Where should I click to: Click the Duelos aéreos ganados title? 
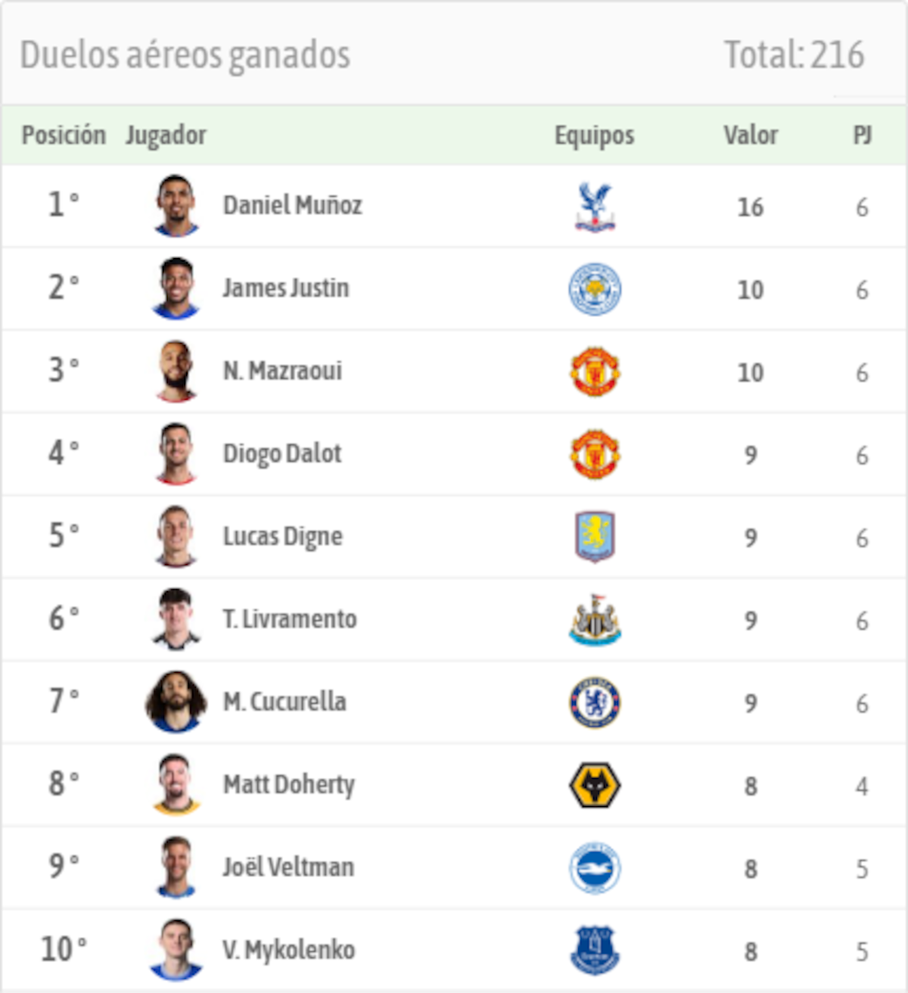(185, 54)
